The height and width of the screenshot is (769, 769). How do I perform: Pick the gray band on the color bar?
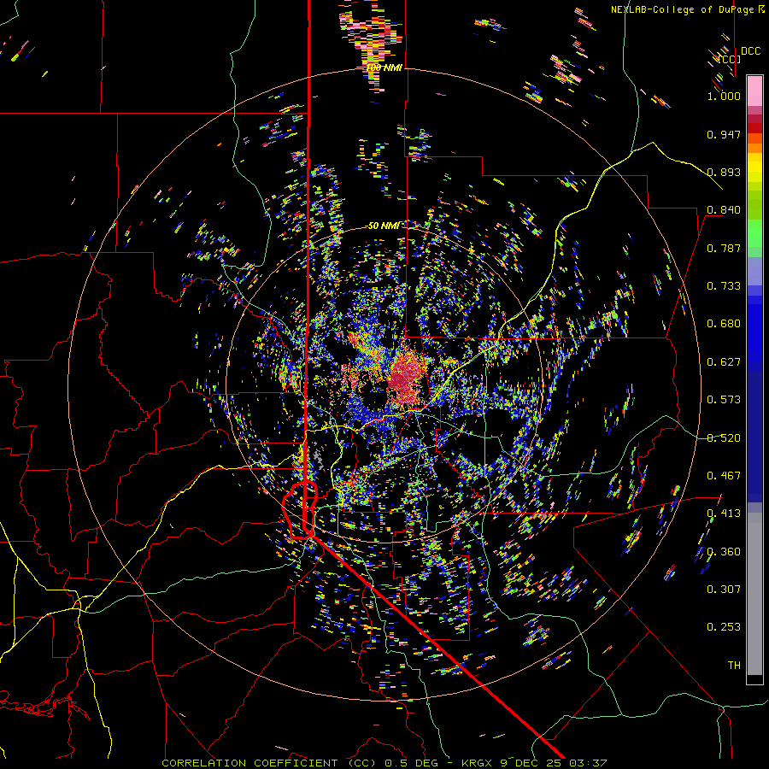pos(754,594)
